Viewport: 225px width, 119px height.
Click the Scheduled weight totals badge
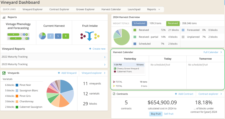(139, 23)
